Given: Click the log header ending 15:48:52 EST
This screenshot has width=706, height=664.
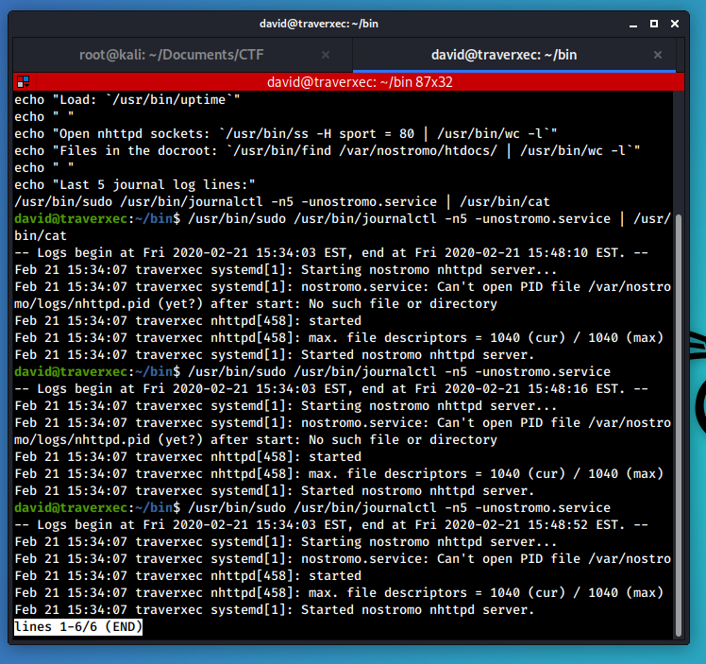Looking at the screenshot, I should click(x=330, y=524).
